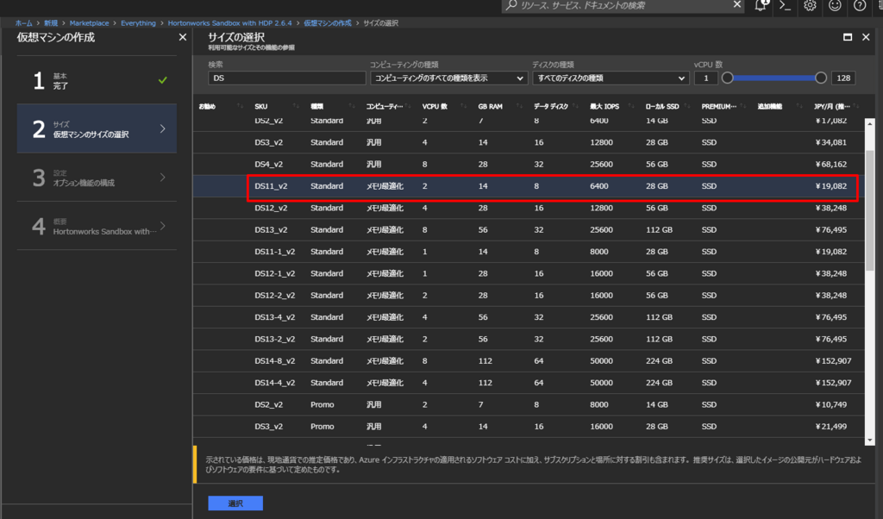Click the ¥10,749 price cell
883x519 pixels.
point(830,404)
